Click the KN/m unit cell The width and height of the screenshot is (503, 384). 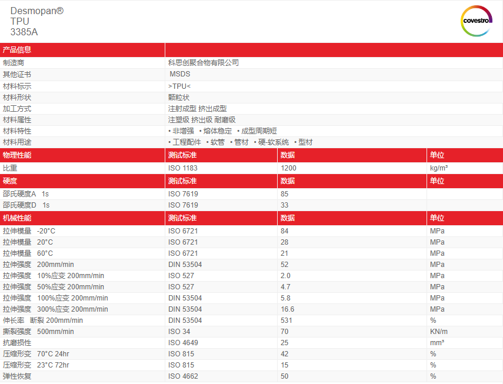pos(439,332)
